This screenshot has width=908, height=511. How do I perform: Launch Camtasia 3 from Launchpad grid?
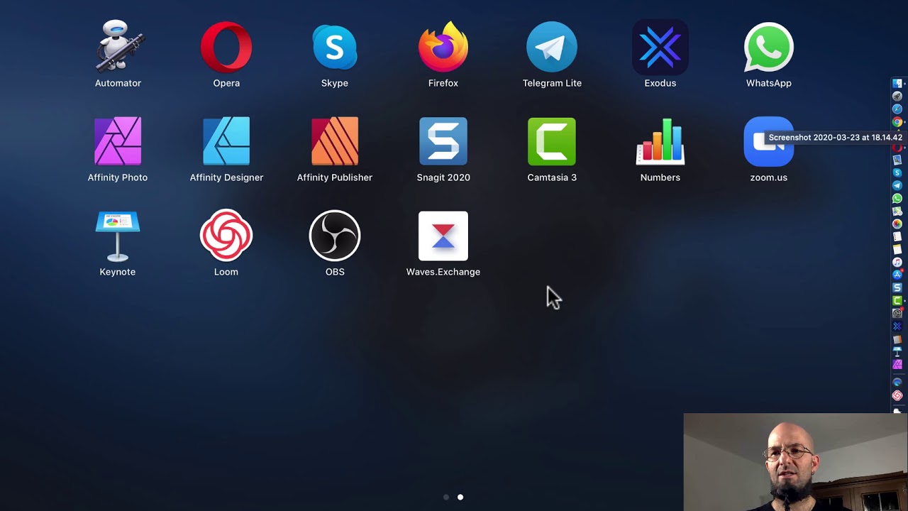pyautogui.click(x=552, y=141)
